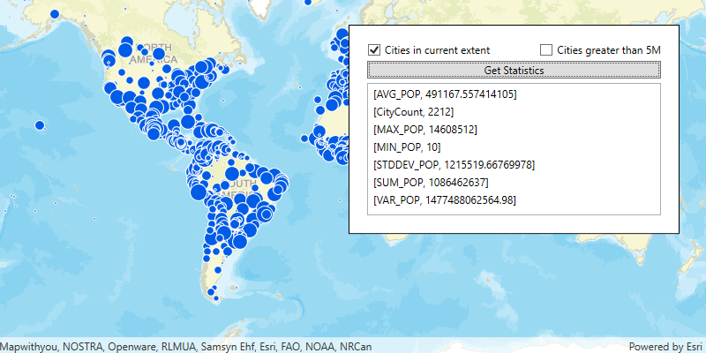Select the city marker at the top-left map corner

55,14
